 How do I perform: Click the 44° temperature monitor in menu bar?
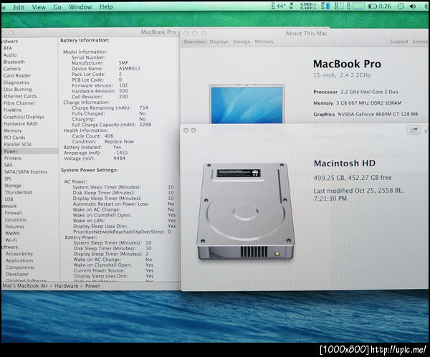279,6
